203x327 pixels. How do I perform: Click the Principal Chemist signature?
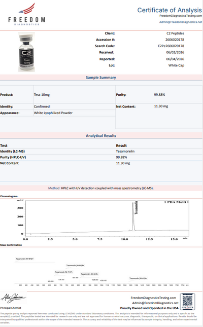13,298
